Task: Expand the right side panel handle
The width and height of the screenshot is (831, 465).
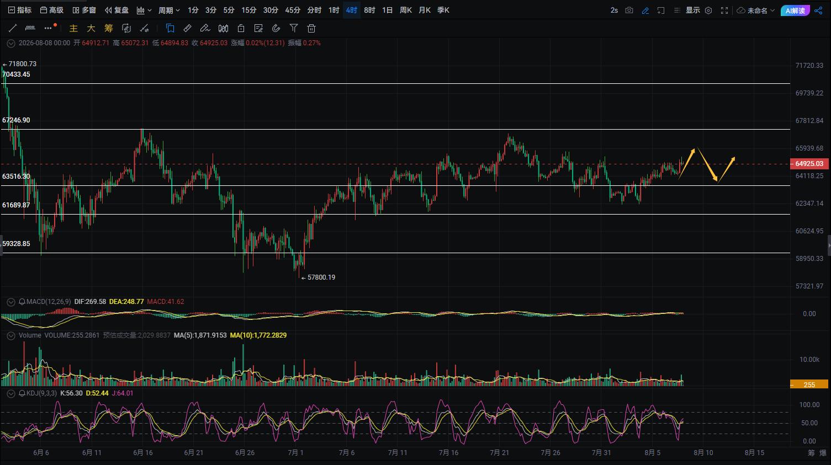Action: click(x=829, y=245)
